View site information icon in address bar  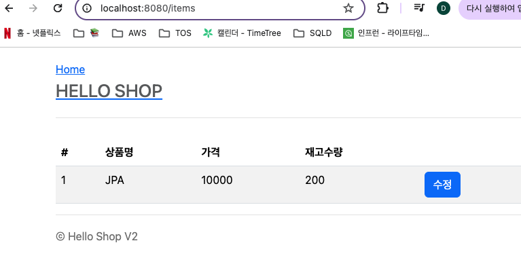87,8
